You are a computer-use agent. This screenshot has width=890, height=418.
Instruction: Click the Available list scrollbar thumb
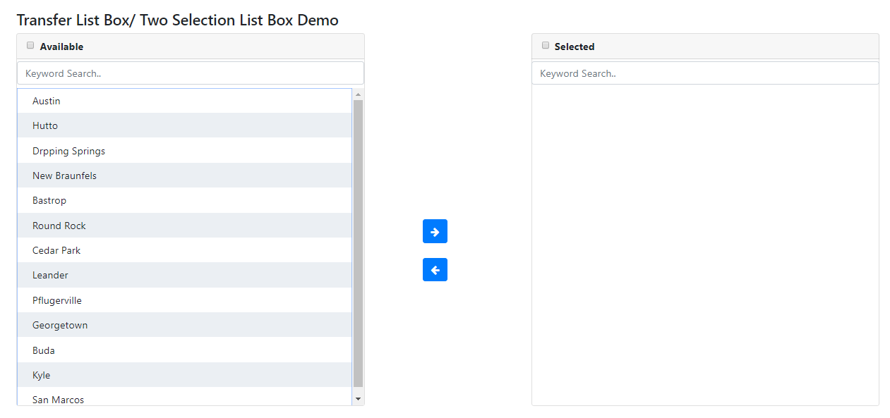[358, 244]
